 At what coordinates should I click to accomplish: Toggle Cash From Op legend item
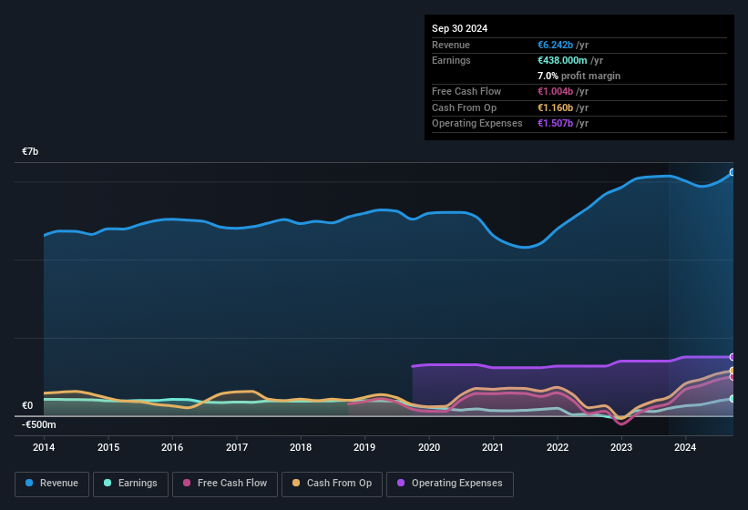coord(332,483)
